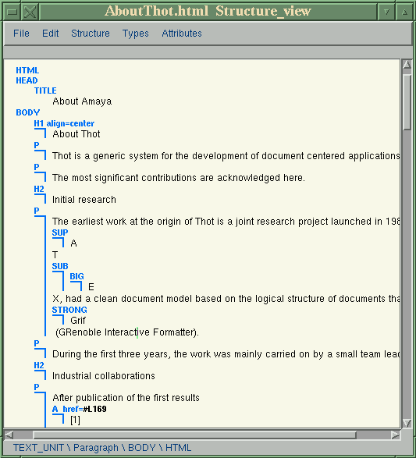Open the Structure menu

91,34
